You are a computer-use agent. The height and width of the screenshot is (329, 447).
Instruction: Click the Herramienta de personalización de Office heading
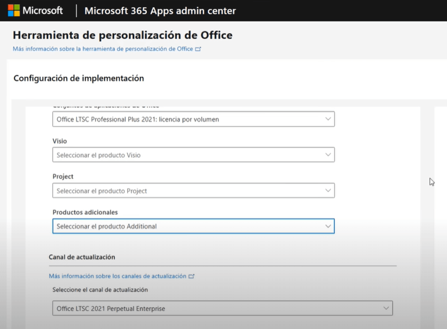(122, 36)
